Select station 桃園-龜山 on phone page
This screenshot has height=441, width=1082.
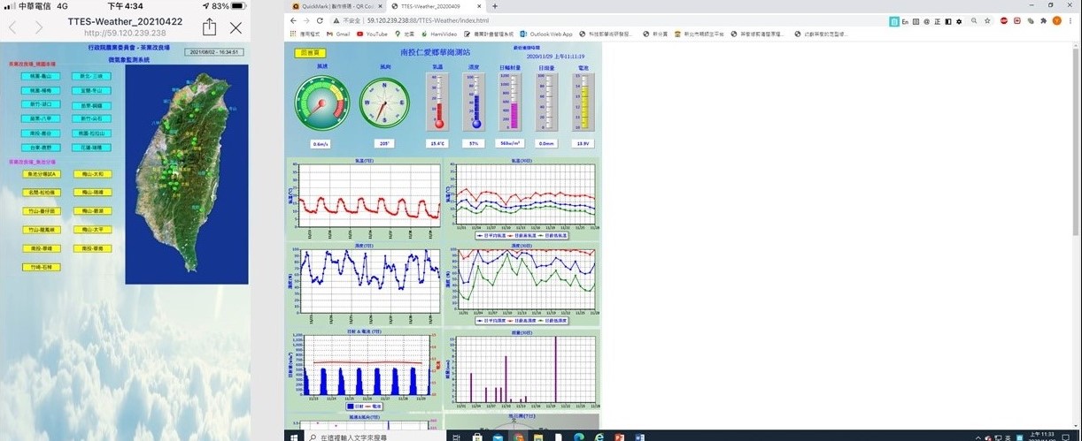click(40, 77)
